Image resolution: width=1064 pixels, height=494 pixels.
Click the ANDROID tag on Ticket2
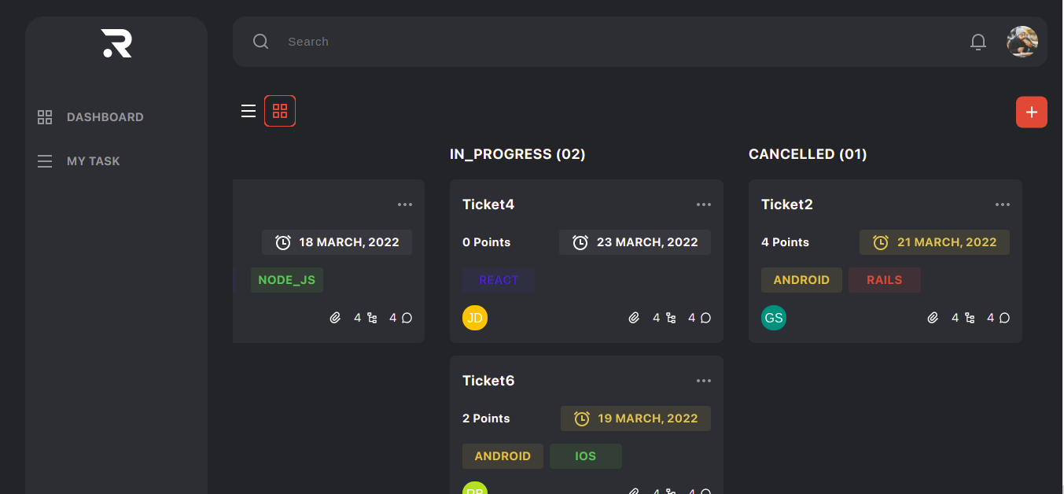(801, 279)
